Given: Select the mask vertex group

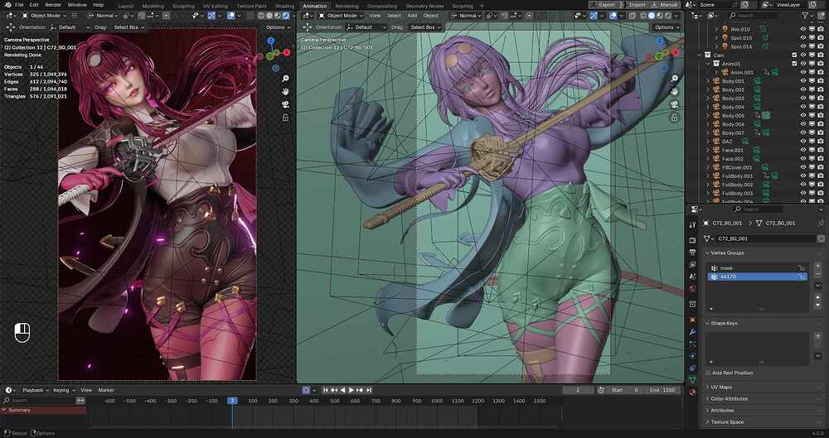Looking at the screenshot, I should 757,268.
